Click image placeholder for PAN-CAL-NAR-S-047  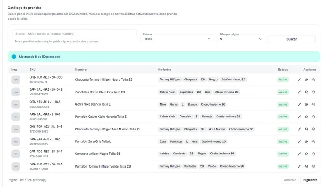click(16, 117)
